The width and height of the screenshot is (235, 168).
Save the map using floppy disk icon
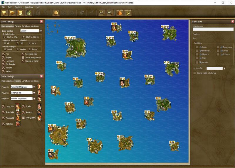20,13
